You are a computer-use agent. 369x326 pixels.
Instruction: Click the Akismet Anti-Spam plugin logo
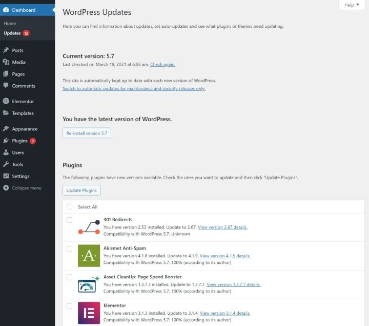click(89, 256)
